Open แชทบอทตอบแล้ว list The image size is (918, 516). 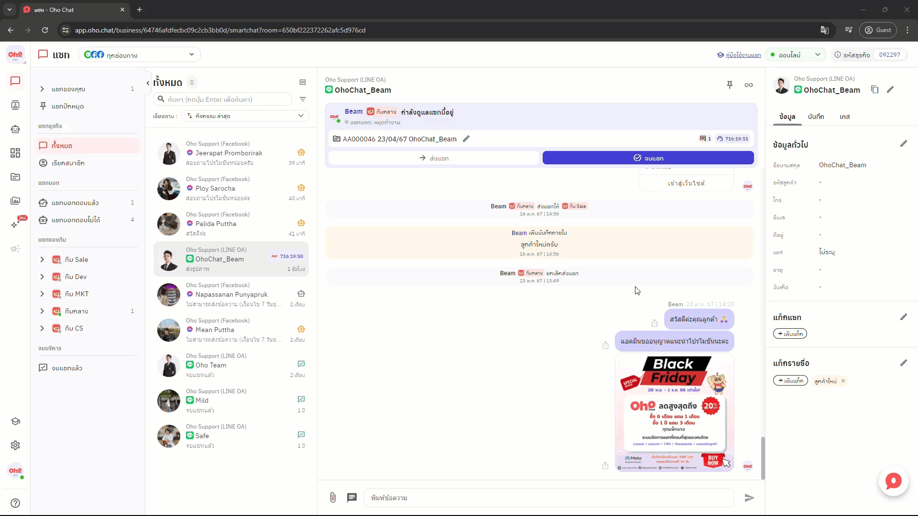point(88,203)
